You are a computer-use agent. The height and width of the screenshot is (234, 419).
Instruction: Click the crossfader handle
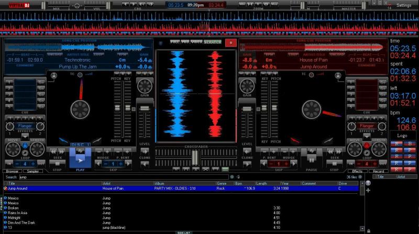[x=195, y=157]
